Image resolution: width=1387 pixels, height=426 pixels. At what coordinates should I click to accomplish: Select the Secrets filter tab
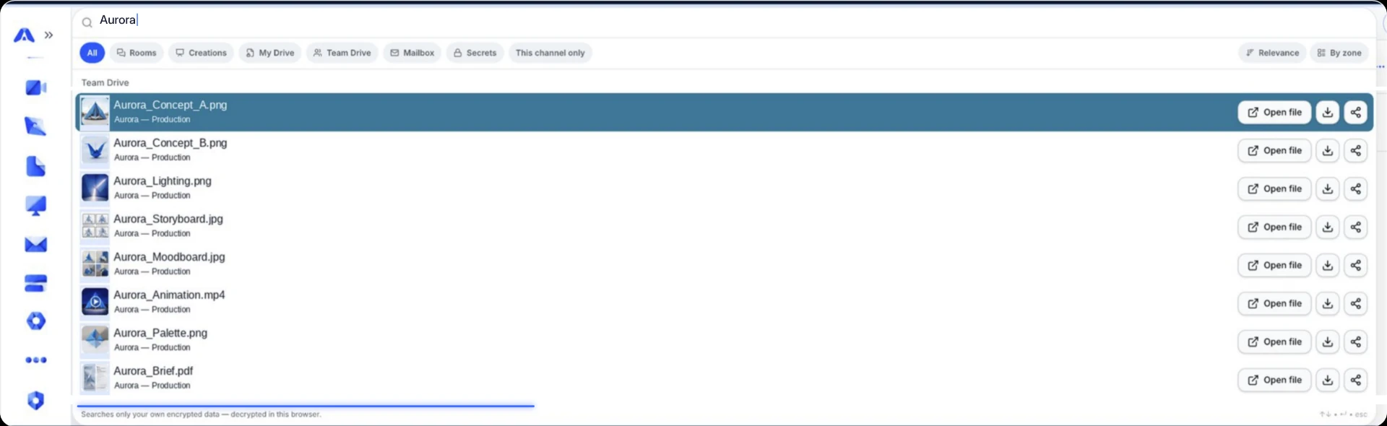pos(475,53)
